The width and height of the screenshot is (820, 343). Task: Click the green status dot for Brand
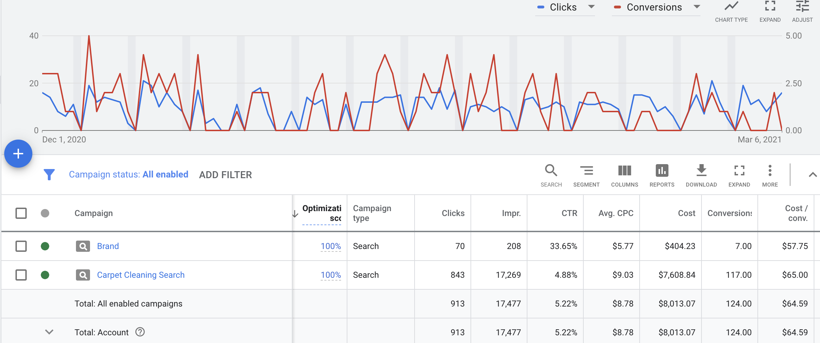[x=45, y=246]
